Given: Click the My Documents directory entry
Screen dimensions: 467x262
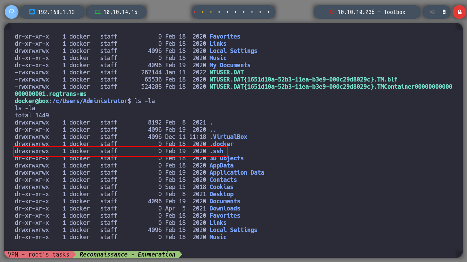Looking at the screenshot, I should click(230, 65).
